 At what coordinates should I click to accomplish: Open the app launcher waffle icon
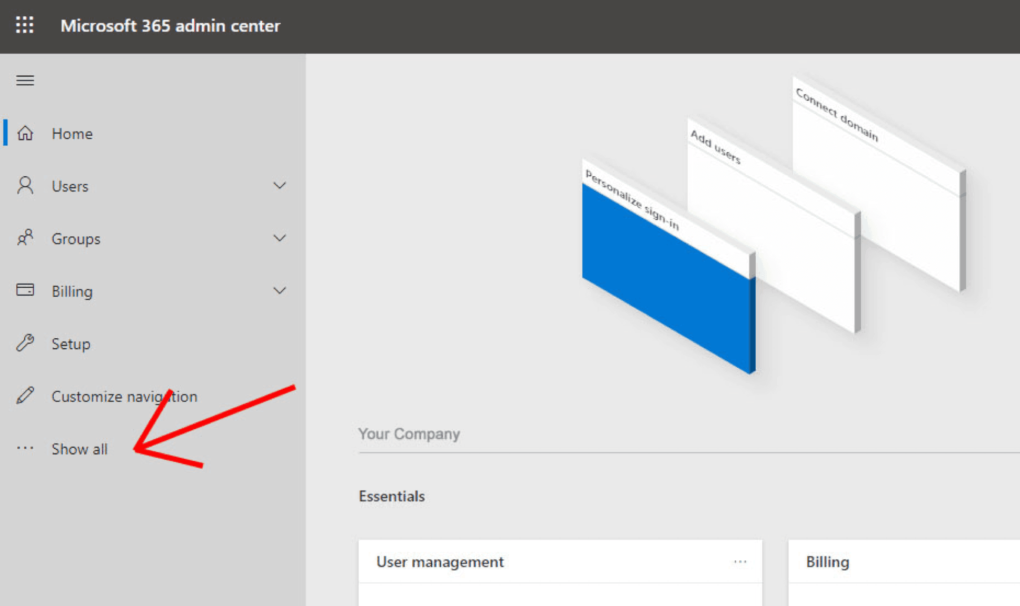point(25,25)
